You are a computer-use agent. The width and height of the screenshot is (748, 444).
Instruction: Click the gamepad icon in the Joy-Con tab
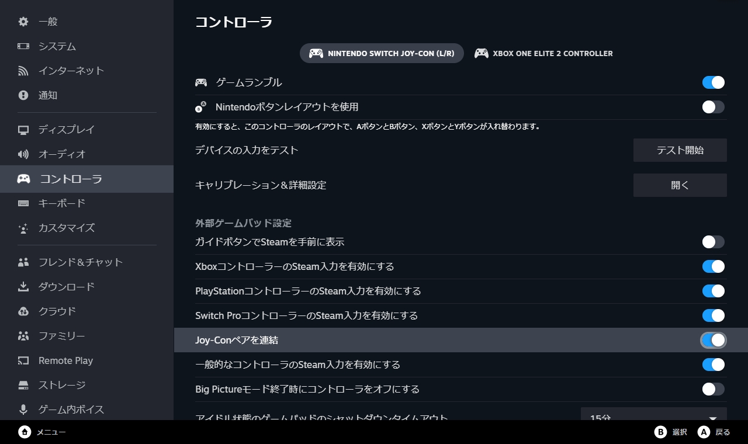(x=316, y=53)
